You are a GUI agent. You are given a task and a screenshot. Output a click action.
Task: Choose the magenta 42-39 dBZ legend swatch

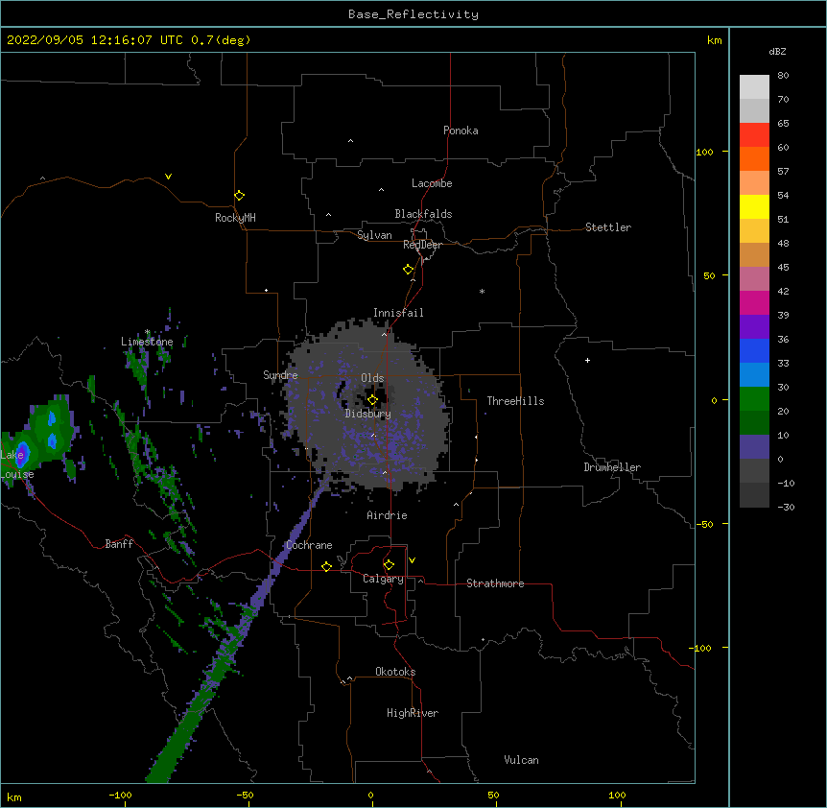point(754,302)
